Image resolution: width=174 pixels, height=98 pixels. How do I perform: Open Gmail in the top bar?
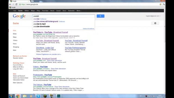58,11
